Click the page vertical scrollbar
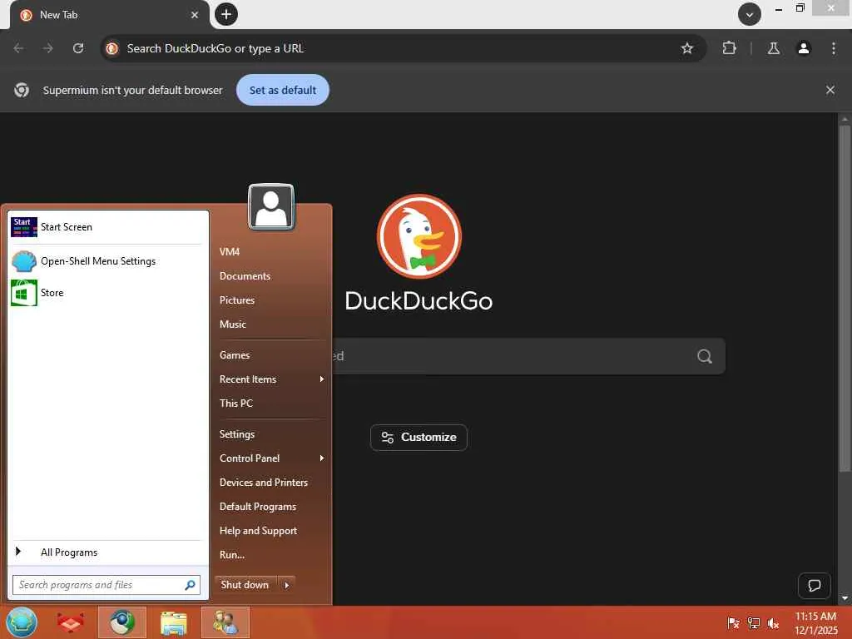 point(845,299)
